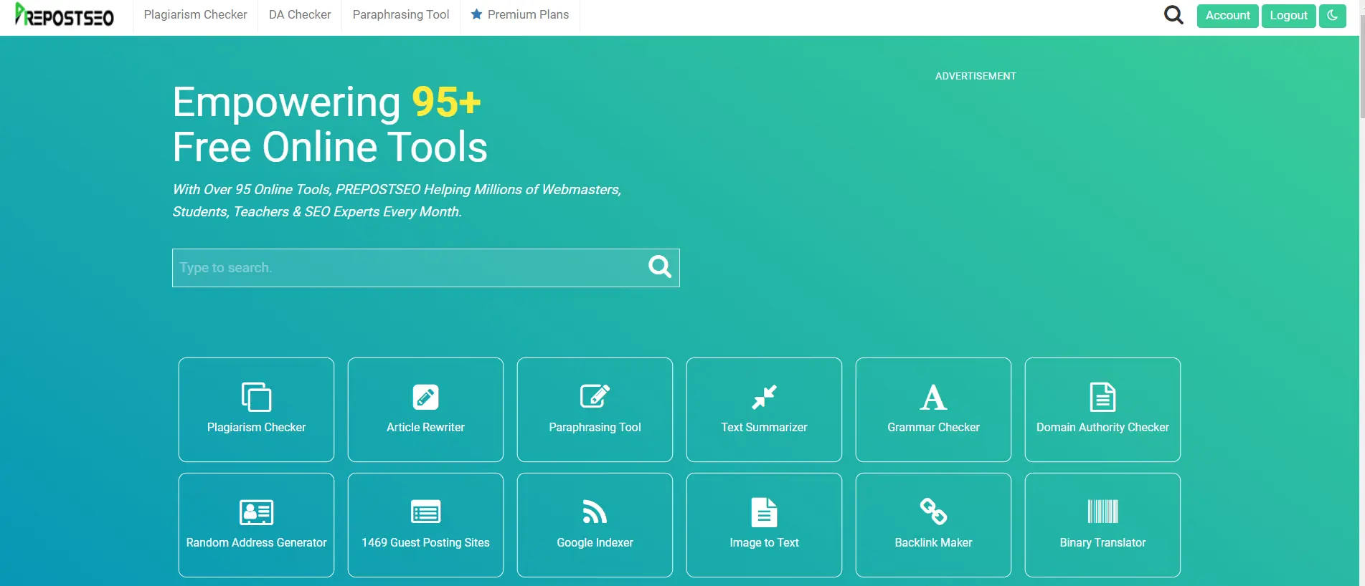Click the Image to Text file icon
Viewport: 1365px width, 586px height.
[764, 512]
